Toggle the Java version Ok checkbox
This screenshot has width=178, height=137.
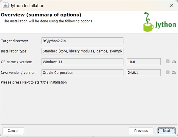pos(168,72)
